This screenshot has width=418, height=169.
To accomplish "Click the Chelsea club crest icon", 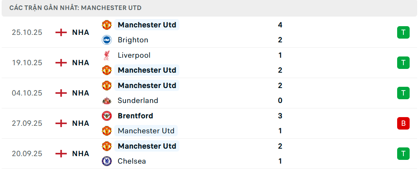I will [x=107, y=161].
